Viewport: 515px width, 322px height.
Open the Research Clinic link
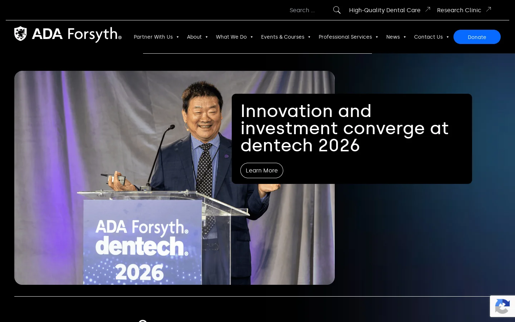(459, 10)
